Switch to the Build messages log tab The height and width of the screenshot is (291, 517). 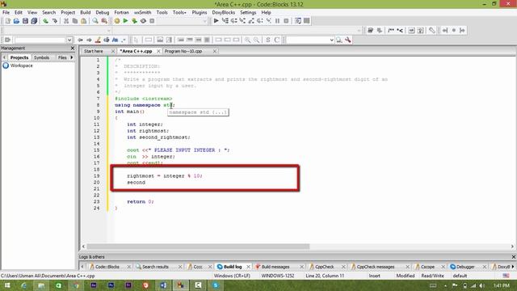click(x=275, y=267)
